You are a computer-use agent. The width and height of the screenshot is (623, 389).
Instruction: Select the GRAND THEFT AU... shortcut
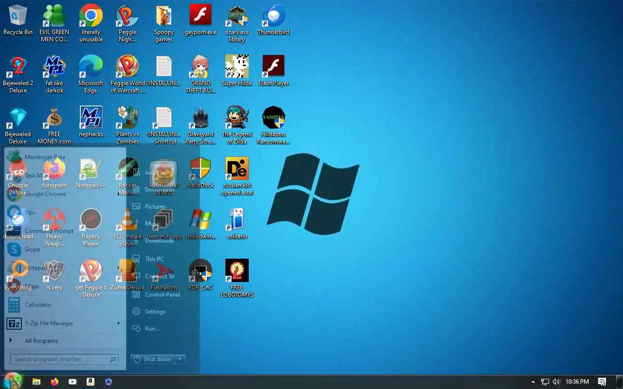pos(201,74)
